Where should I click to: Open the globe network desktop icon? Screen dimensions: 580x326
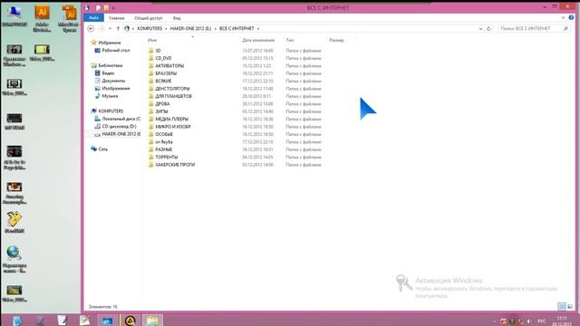[x=14, y=259]
